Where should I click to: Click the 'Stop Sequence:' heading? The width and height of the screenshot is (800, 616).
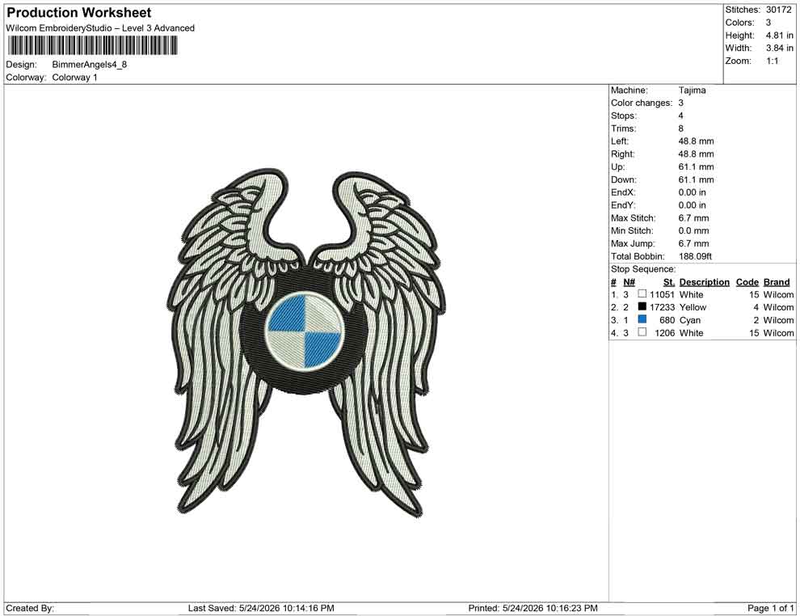643,269
